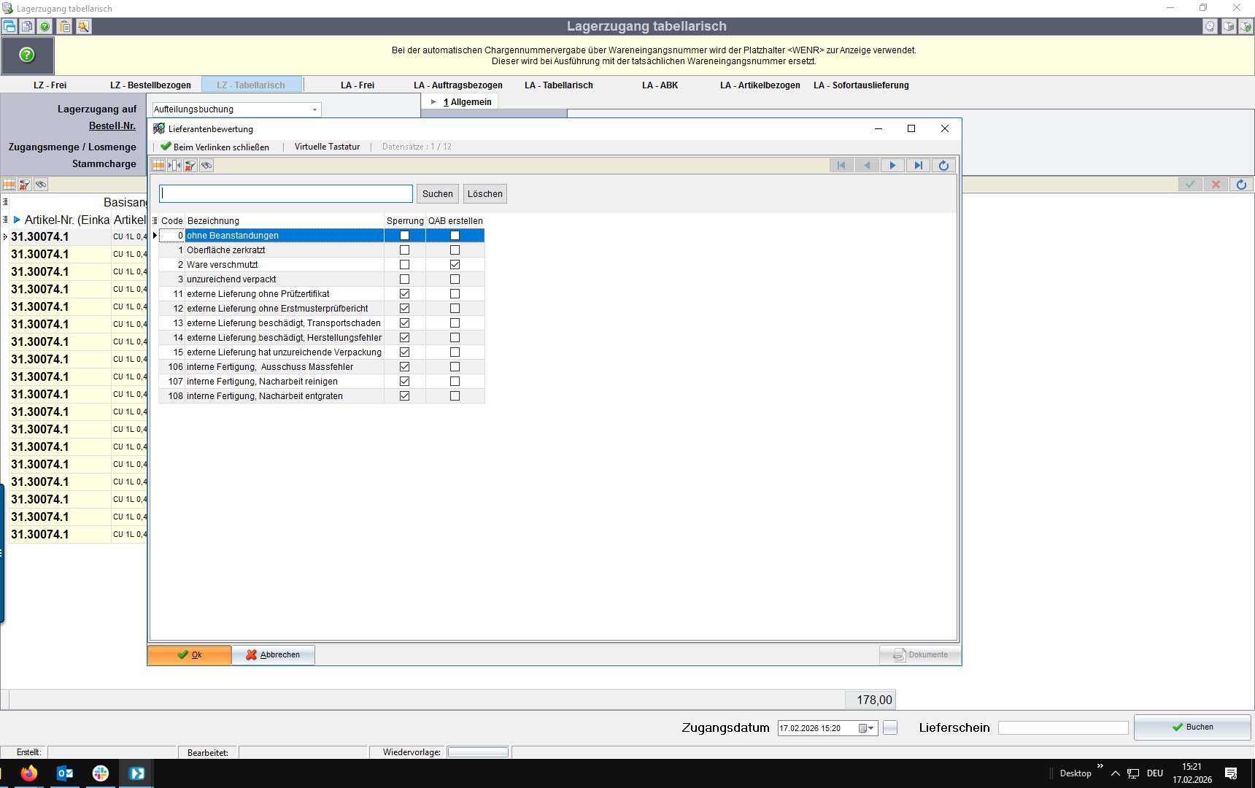
Task: Click Abbrechen to cancel the dialog
Action: coord(273,654)
